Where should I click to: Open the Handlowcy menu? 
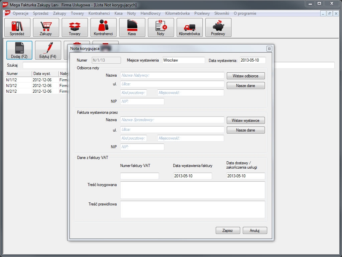[x=151, y=13]
